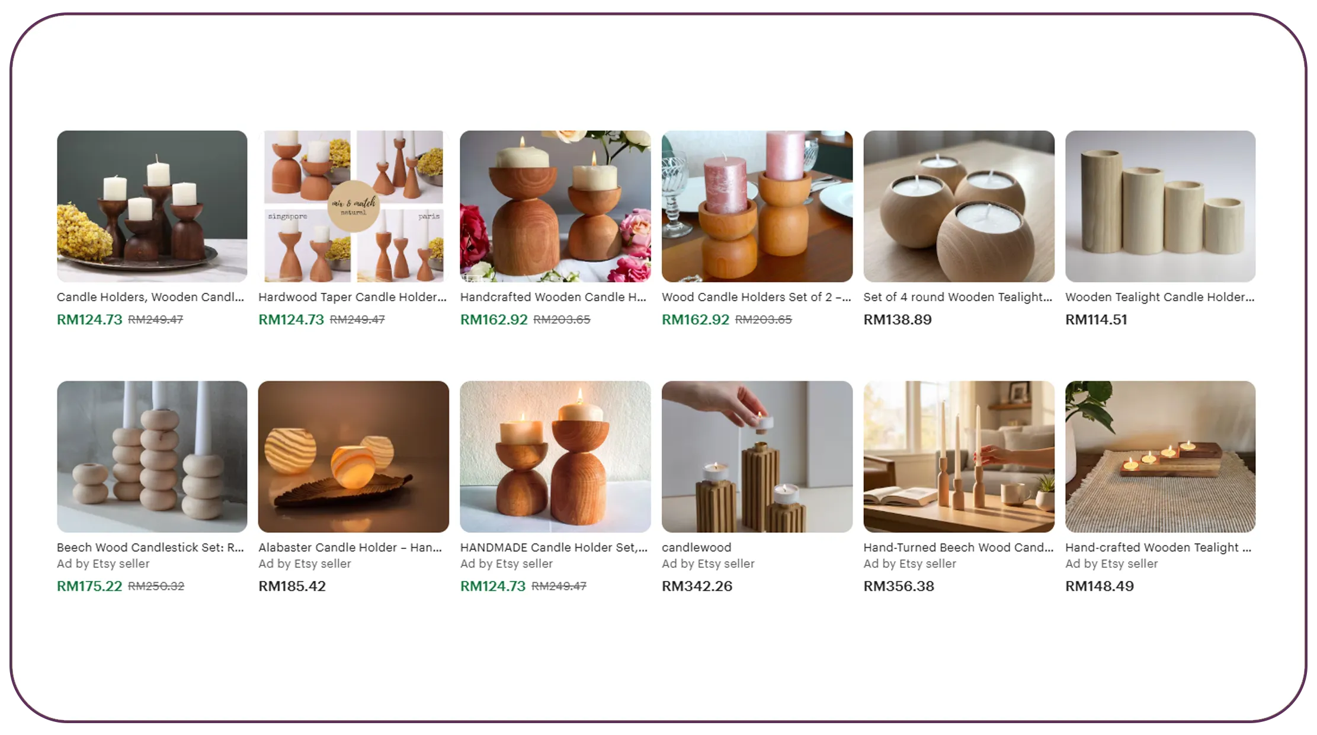1317x735 pixels.
Task: Open the Handcrafted Wooden Candle H... title link
Action: pos(553,297)
